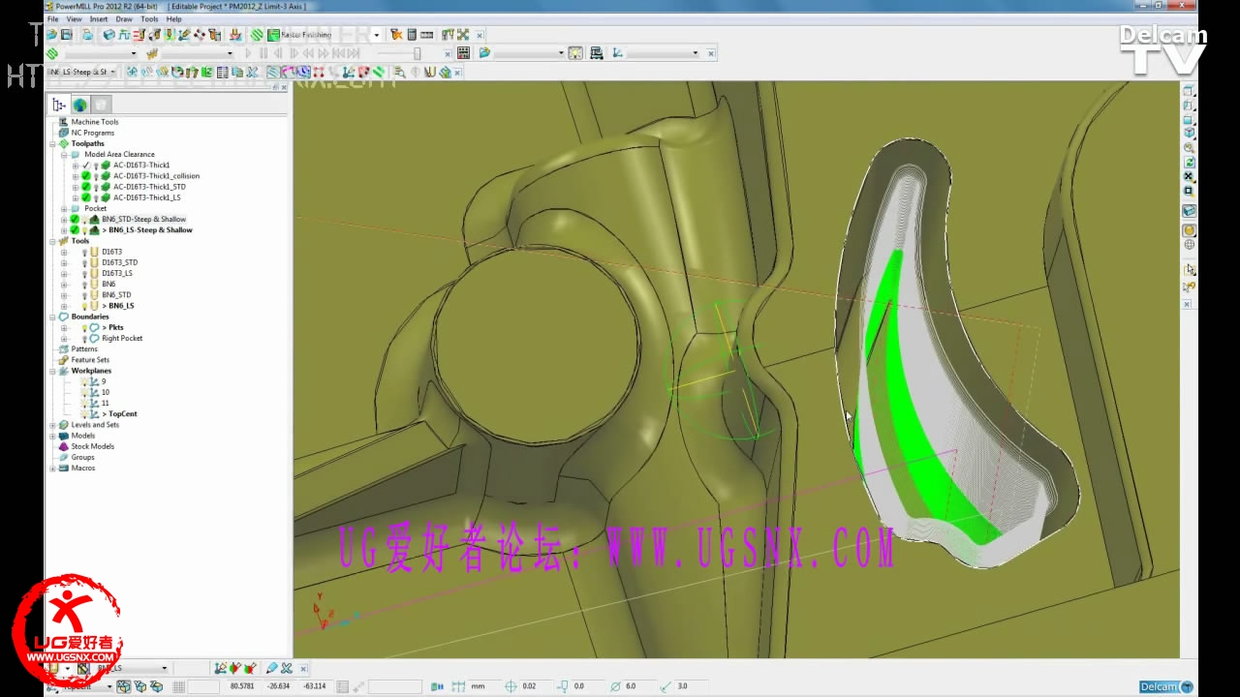Collapse the Model Area Clearance folder

(64, 154)
